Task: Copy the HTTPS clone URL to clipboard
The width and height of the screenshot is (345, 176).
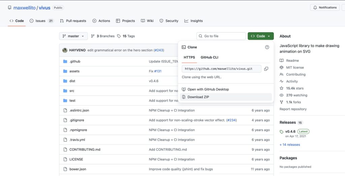Action: tap(266, 69)
